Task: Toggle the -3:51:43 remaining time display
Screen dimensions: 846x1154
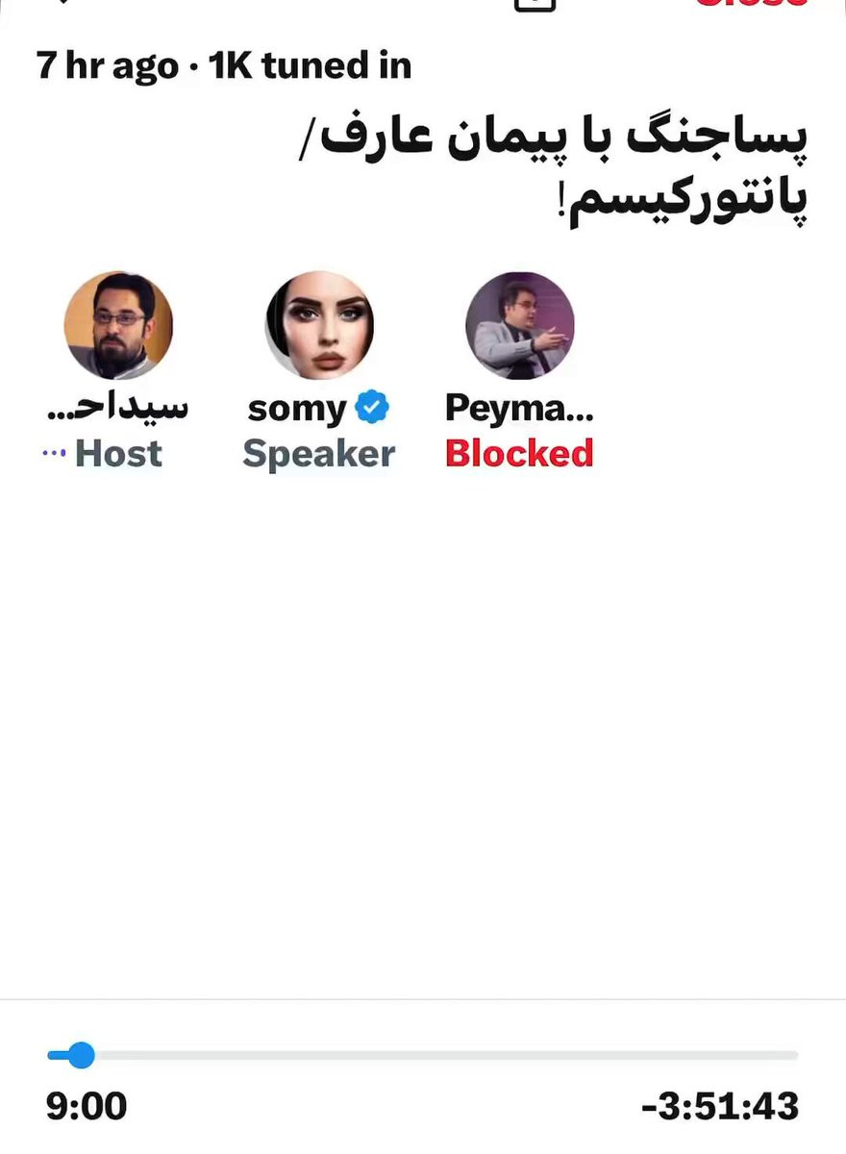Action: 720,1106
